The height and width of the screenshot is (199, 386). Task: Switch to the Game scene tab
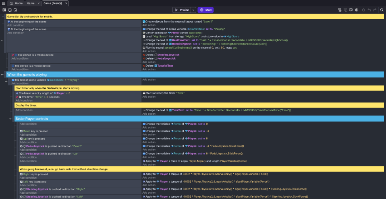coord(31,3)
